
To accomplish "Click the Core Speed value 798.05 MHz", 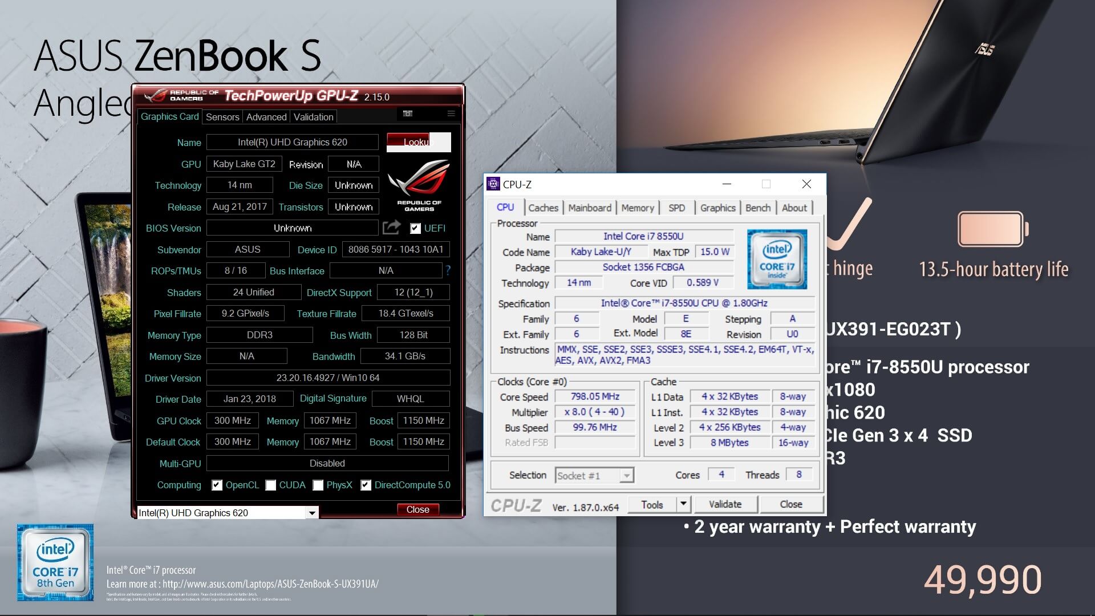I will (595, 396).
